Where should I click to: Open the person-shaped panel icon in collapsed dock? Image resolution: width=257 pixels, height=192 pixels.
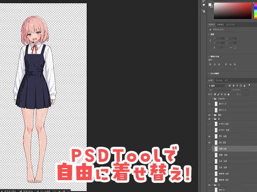(204, 11)
